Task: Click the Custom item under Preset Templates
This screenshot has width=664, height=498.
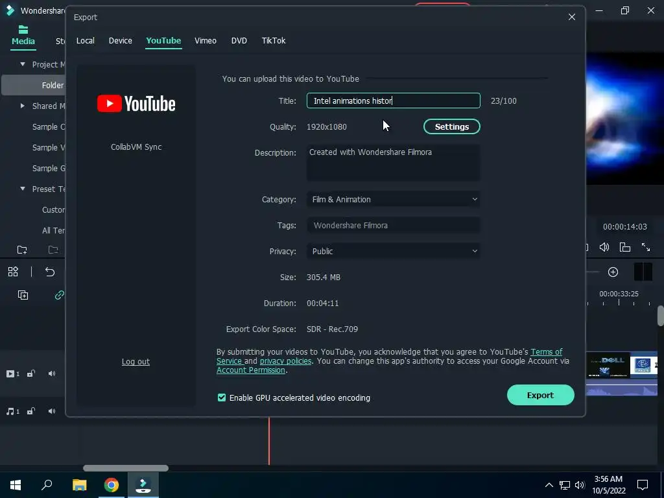Action: coord(53,209)
